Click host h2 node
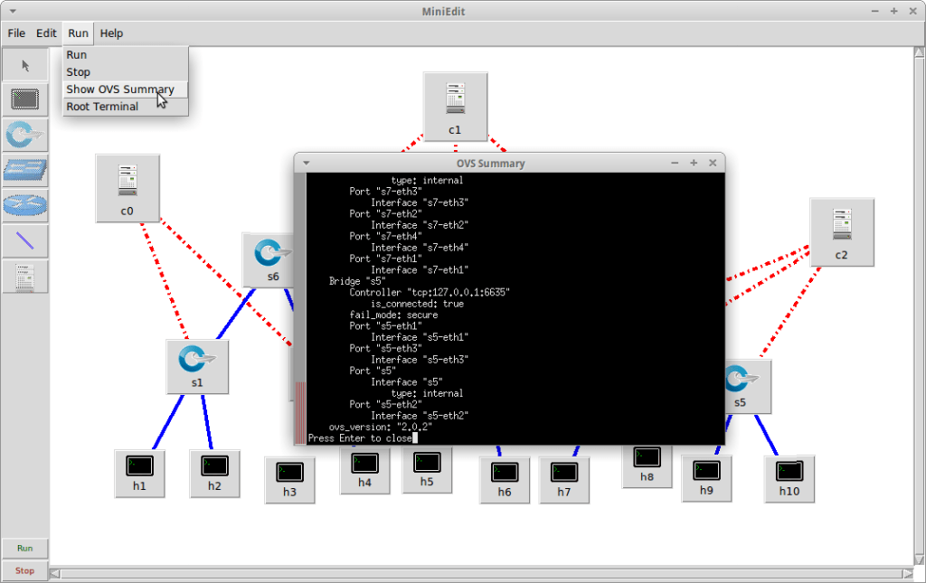926x583 pixels. point(214,474)
